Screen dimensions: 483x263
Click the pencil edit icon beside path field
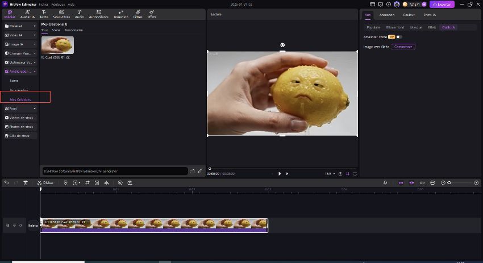click(x=199, y=171)
